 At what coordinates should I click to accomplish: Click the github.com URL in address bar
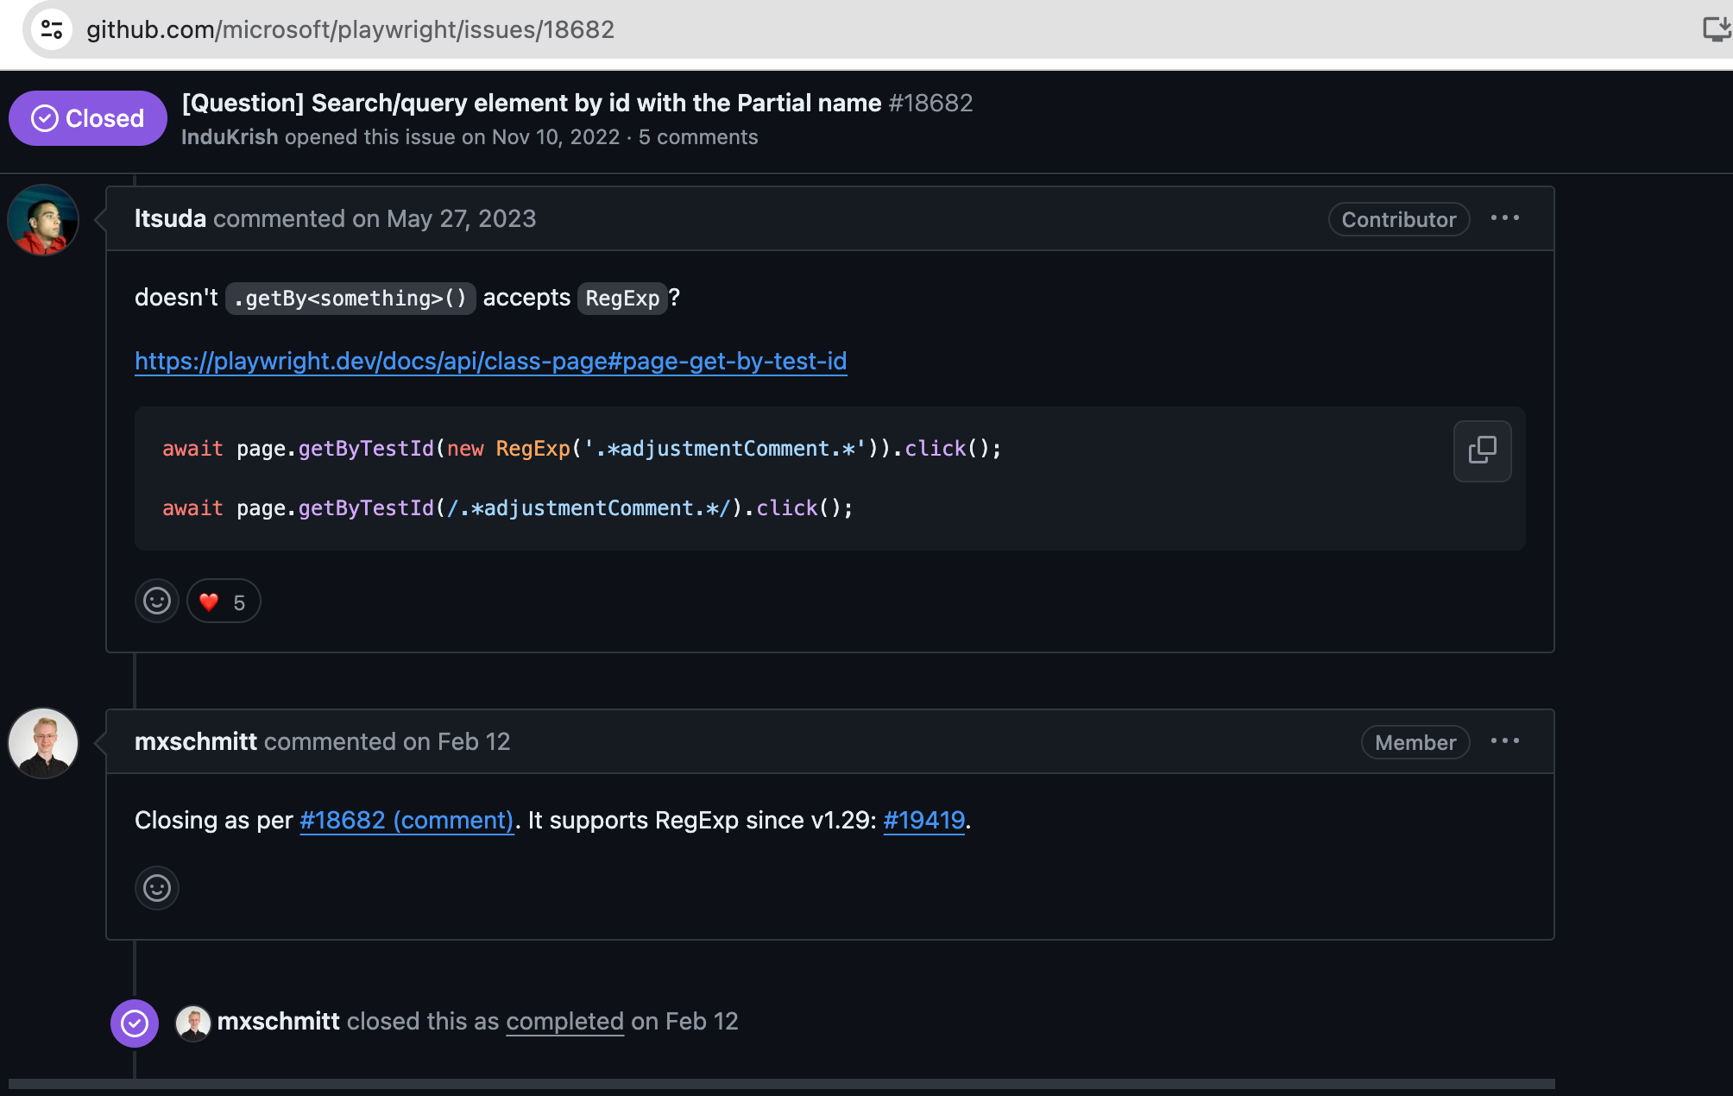point(350,29)
